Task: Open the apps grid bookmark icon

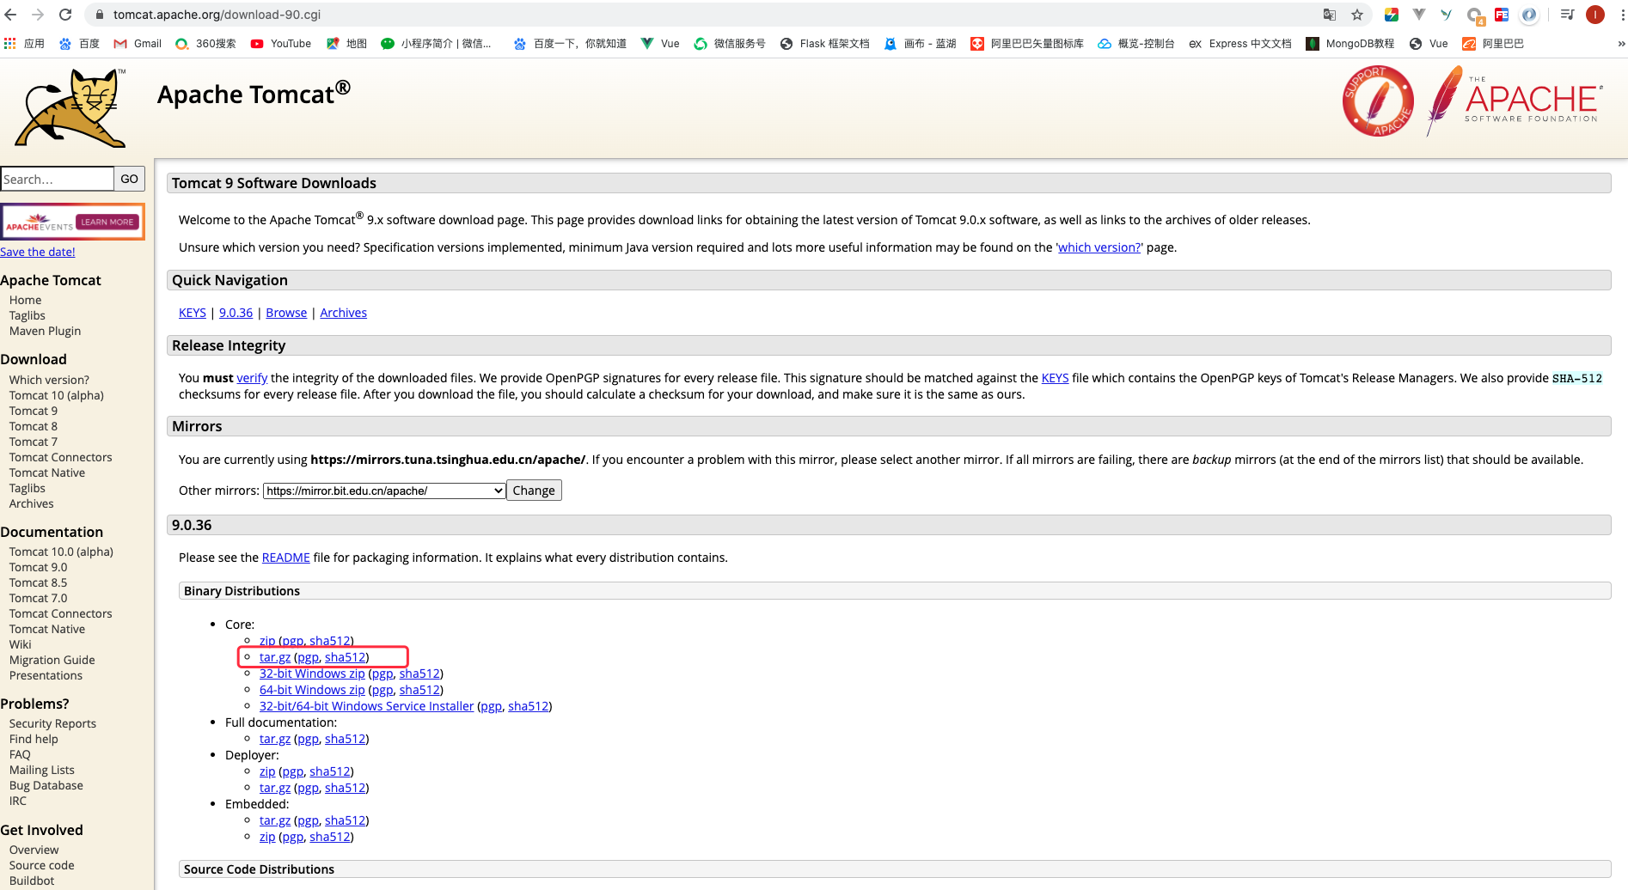Action: 10,43
